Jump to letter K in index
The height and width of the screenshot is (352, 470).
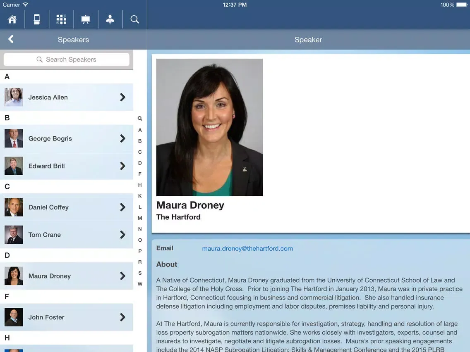pyautogui.click(x=140, y=196)
